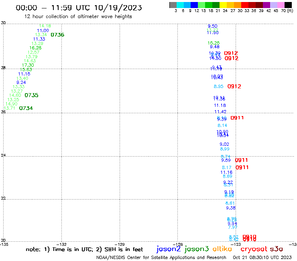Screen dimensions: 297x261
Task: Click wave height value '8.14'
Action: 222,125
